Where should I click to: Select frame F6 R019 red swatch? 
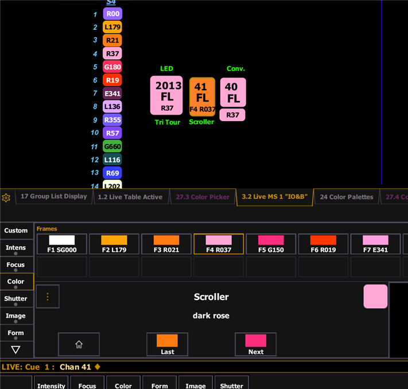(x=323, y=244)
